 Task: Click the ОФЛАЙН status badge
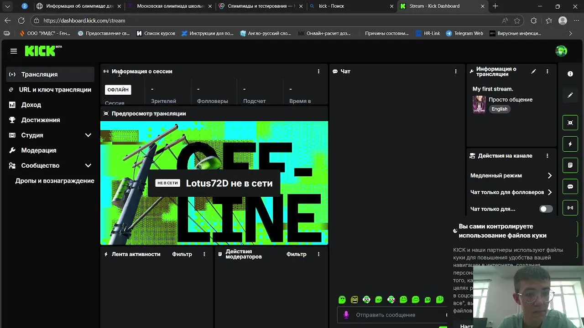coord(118,90)
